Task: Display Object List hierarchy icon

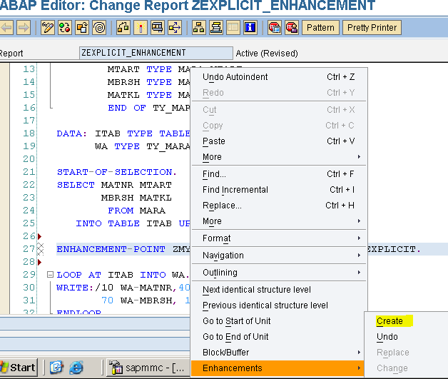Action: point(198,28)
